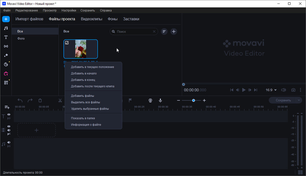The image size is (306, 176).
Task: Open the clock-shaped icon in the sidebar
Action: (6, 64)
